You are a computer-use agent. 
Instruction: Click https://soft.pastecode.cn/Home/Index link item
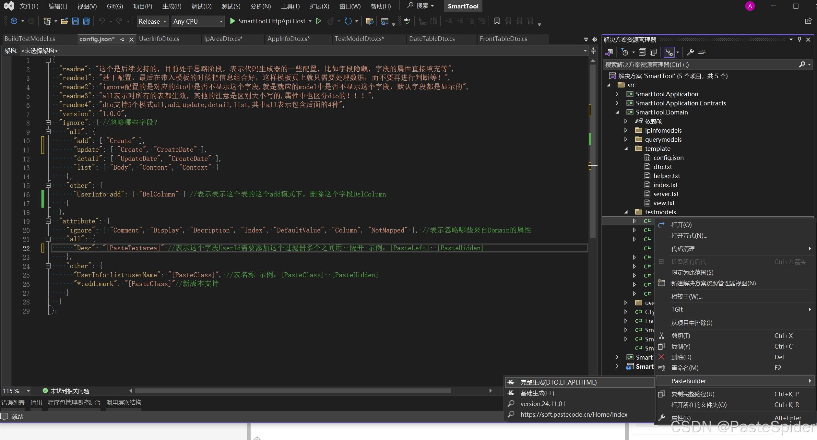580,414
